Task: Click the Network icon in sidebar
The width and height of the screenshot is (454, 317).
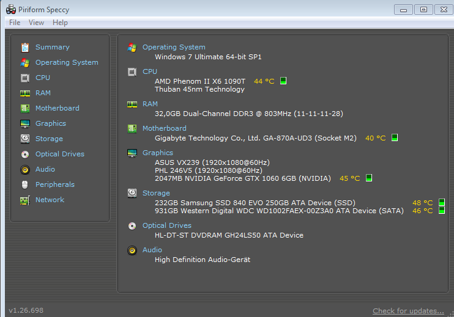Action: (x=24, y=200)
